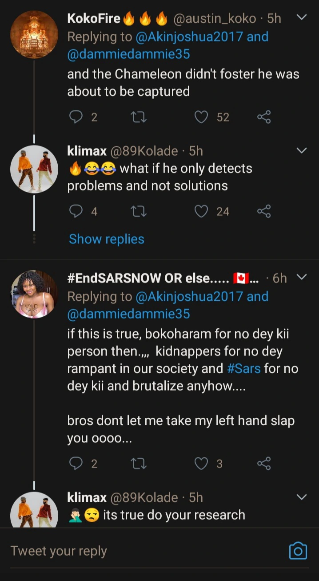Reply to KokoFire's Chameleon tweet
This screenshot has height=581, width=319.
76,117
